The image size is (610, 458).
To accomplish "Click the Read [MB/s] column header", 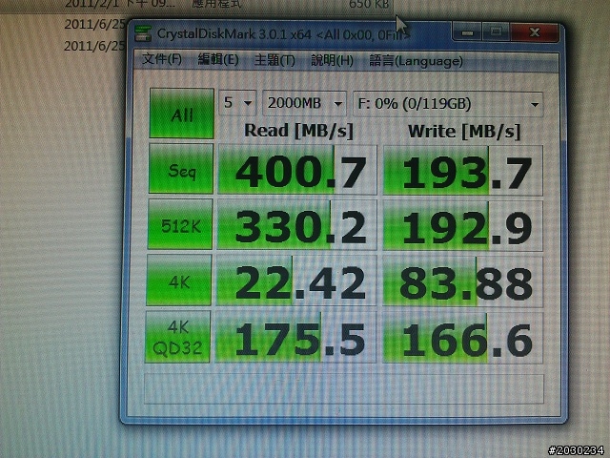I will pos(298,131).
